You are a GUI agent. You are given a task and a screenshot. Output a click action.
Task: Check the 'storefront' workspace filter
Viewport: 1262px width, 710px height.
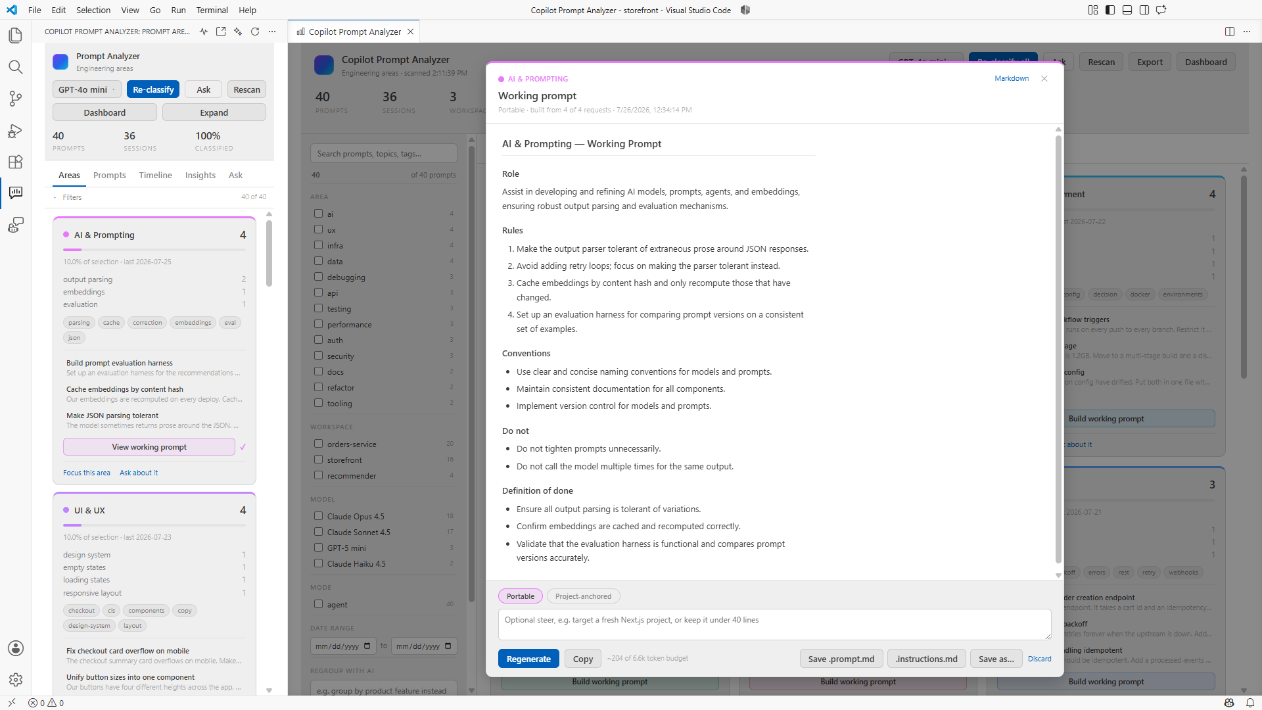(318, 460)
